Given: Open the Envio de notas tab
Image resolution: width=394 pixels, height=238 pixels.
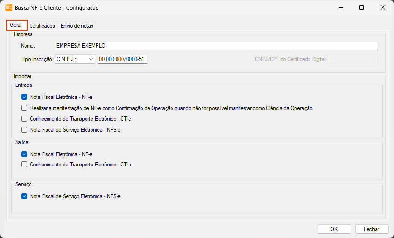Looking at the screenshot, I should [77, 26].
